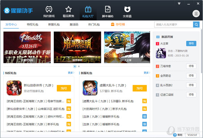
Task: Open 大主宰 banner
Action: point(127,47)
